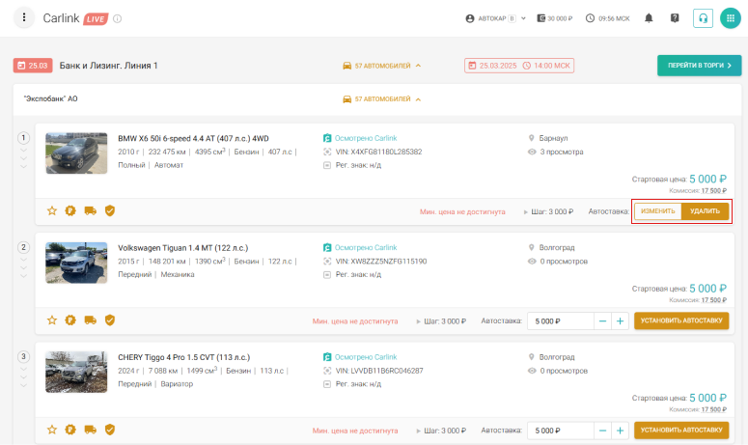748x445 pixels.
Task: Click Осмотрено Carlink link for CHERY Tiggo
Action: (365, 357)
